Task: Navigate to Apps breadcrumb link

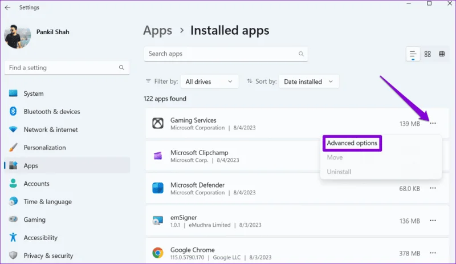Action: pyautogui.click(x=158, y=31)
